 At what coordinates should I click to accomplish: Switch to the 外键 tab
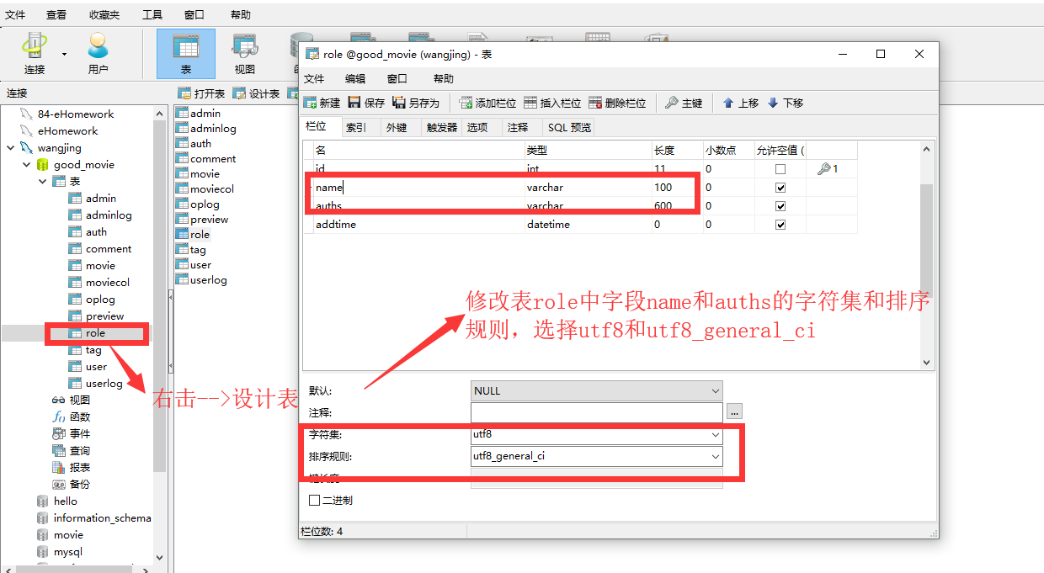pyautogui.click(x=397, y=127)
